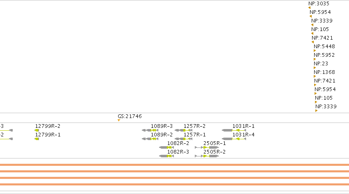Select the NP:23 feature label

click(x=321, y=64)
